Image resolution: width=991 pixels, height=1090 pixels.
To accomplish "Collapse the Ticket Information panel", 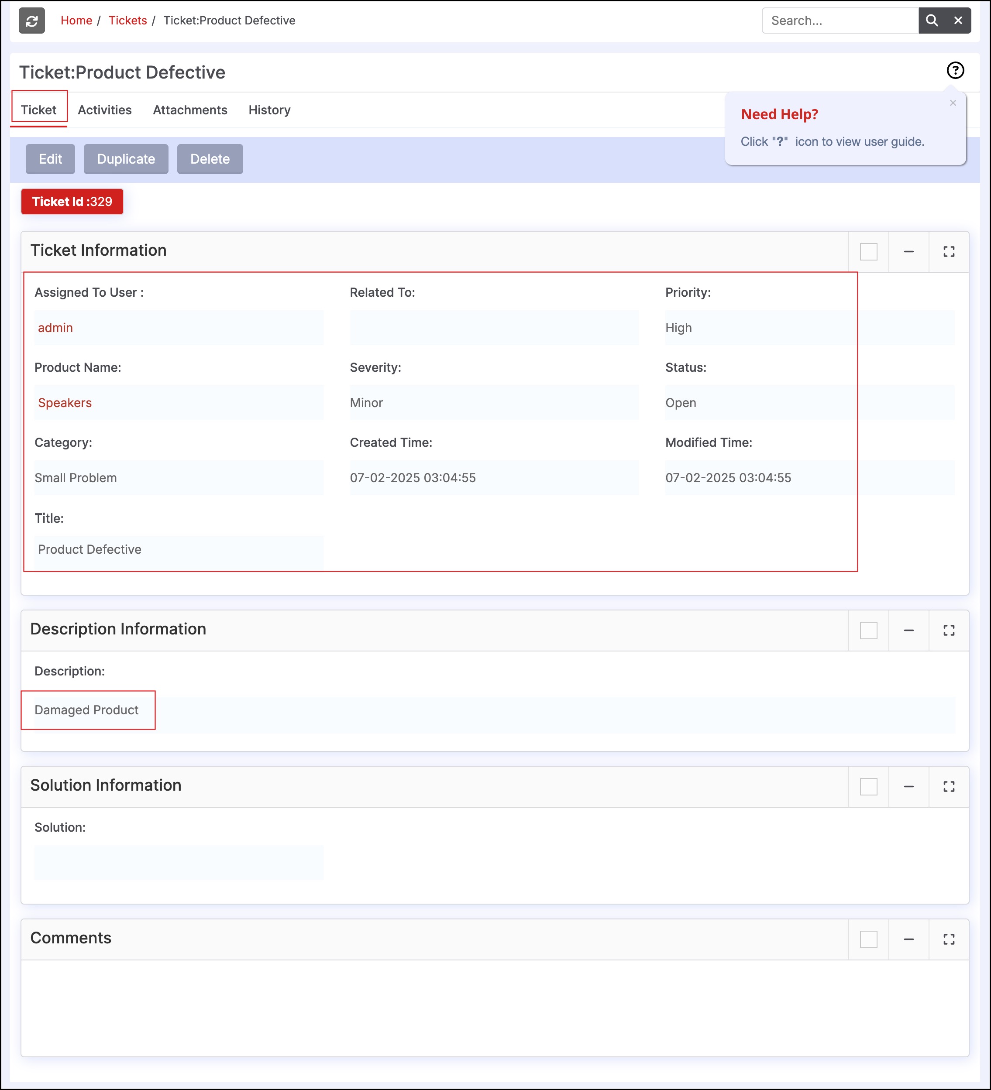I will (909, 252).
